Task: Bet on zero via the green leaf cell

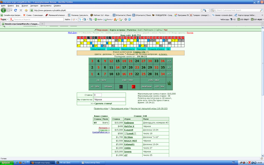Action: 169,83
